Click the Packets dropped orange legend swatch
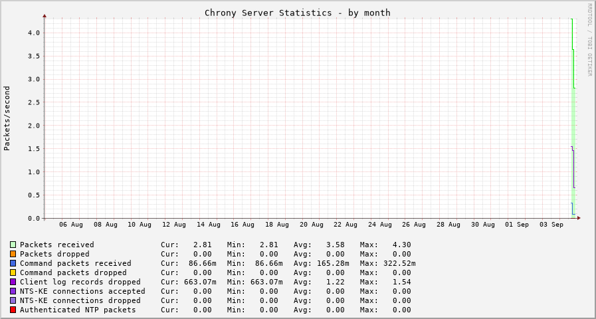 pos(13,254)
